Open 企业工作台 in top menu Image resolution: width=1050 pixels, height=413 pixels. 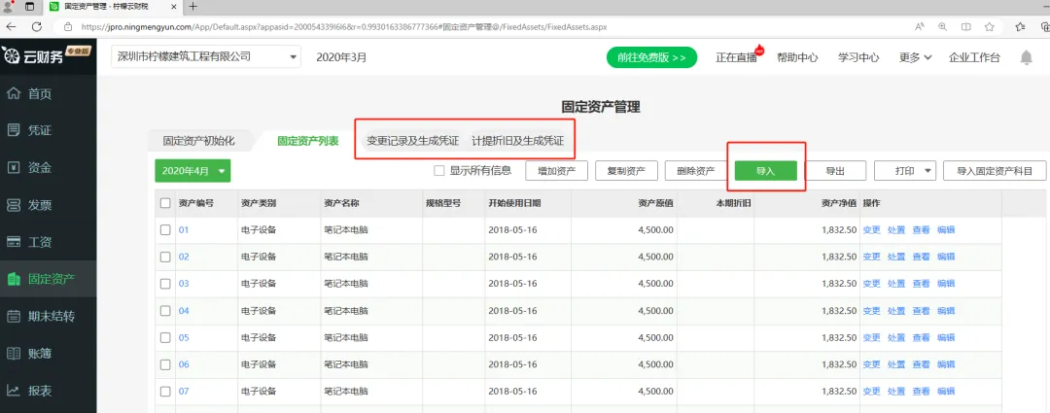[x=974, y=57]
